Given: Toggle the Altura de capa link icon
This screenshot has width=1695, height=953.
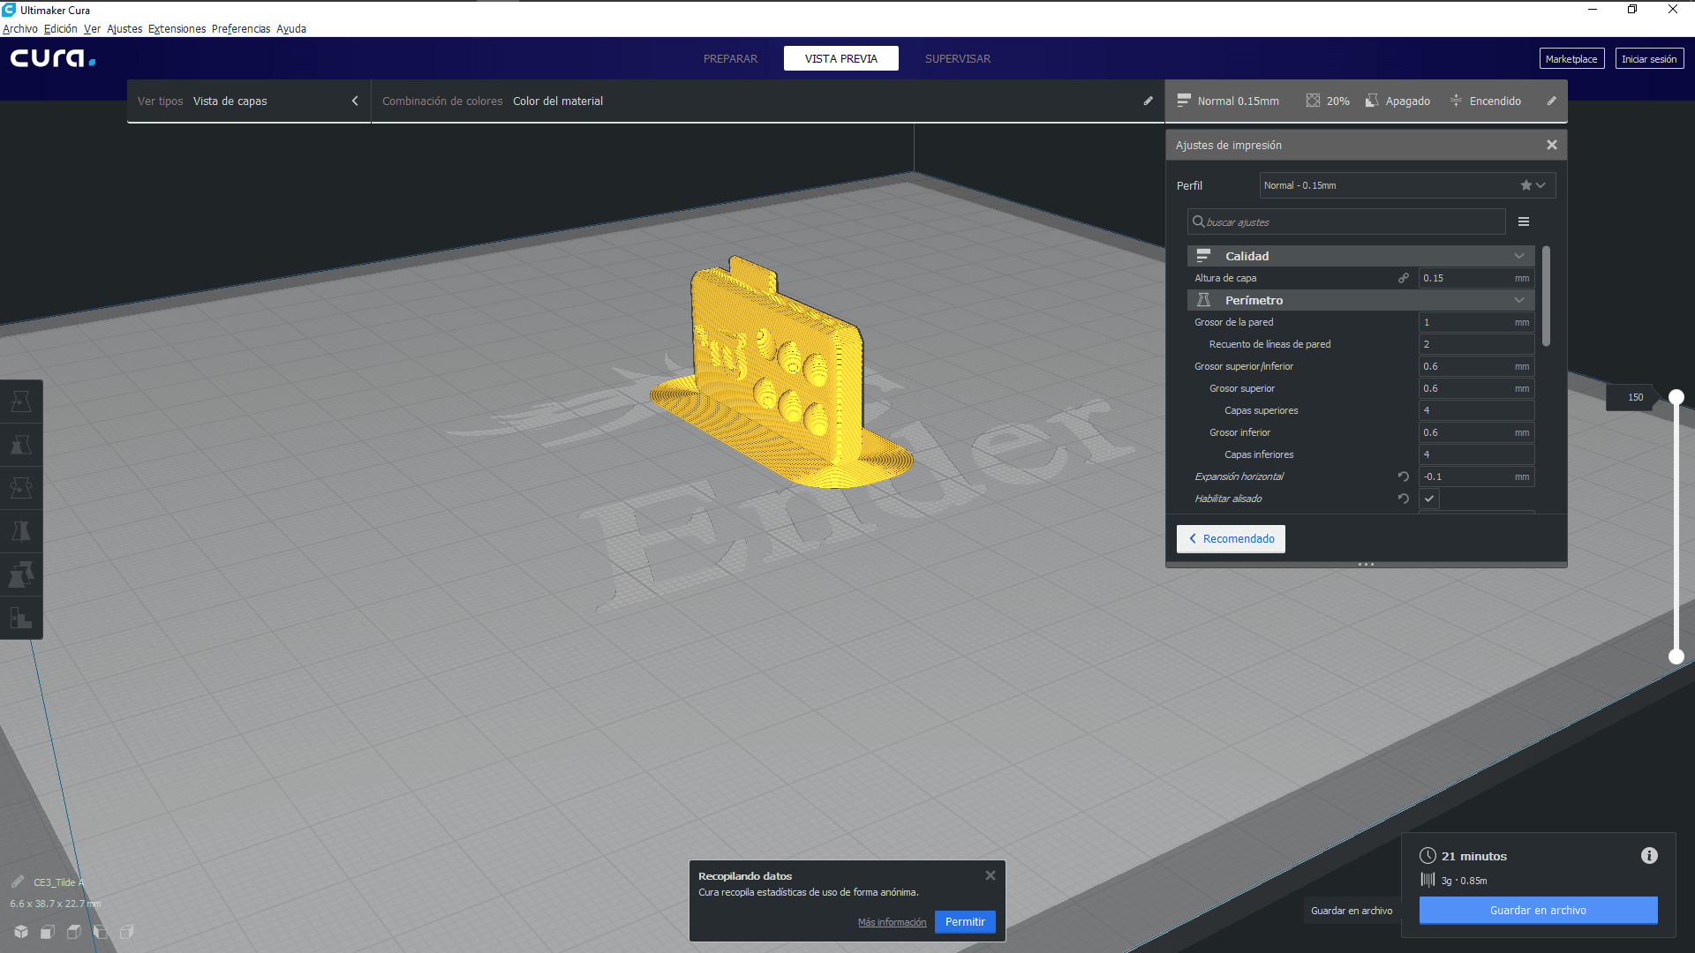Looking at the screenshot, I should pos(1404,278).
